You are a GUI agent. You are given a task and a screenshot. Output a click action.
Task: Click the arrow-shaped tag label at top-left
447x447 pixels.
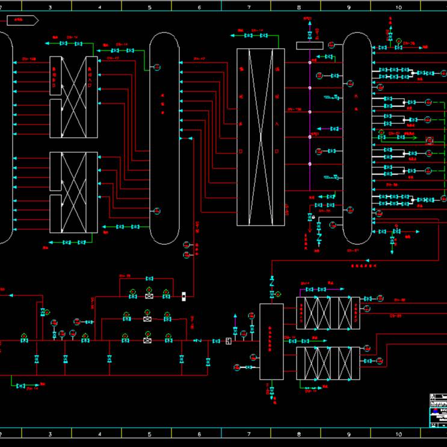click(22, 20)
